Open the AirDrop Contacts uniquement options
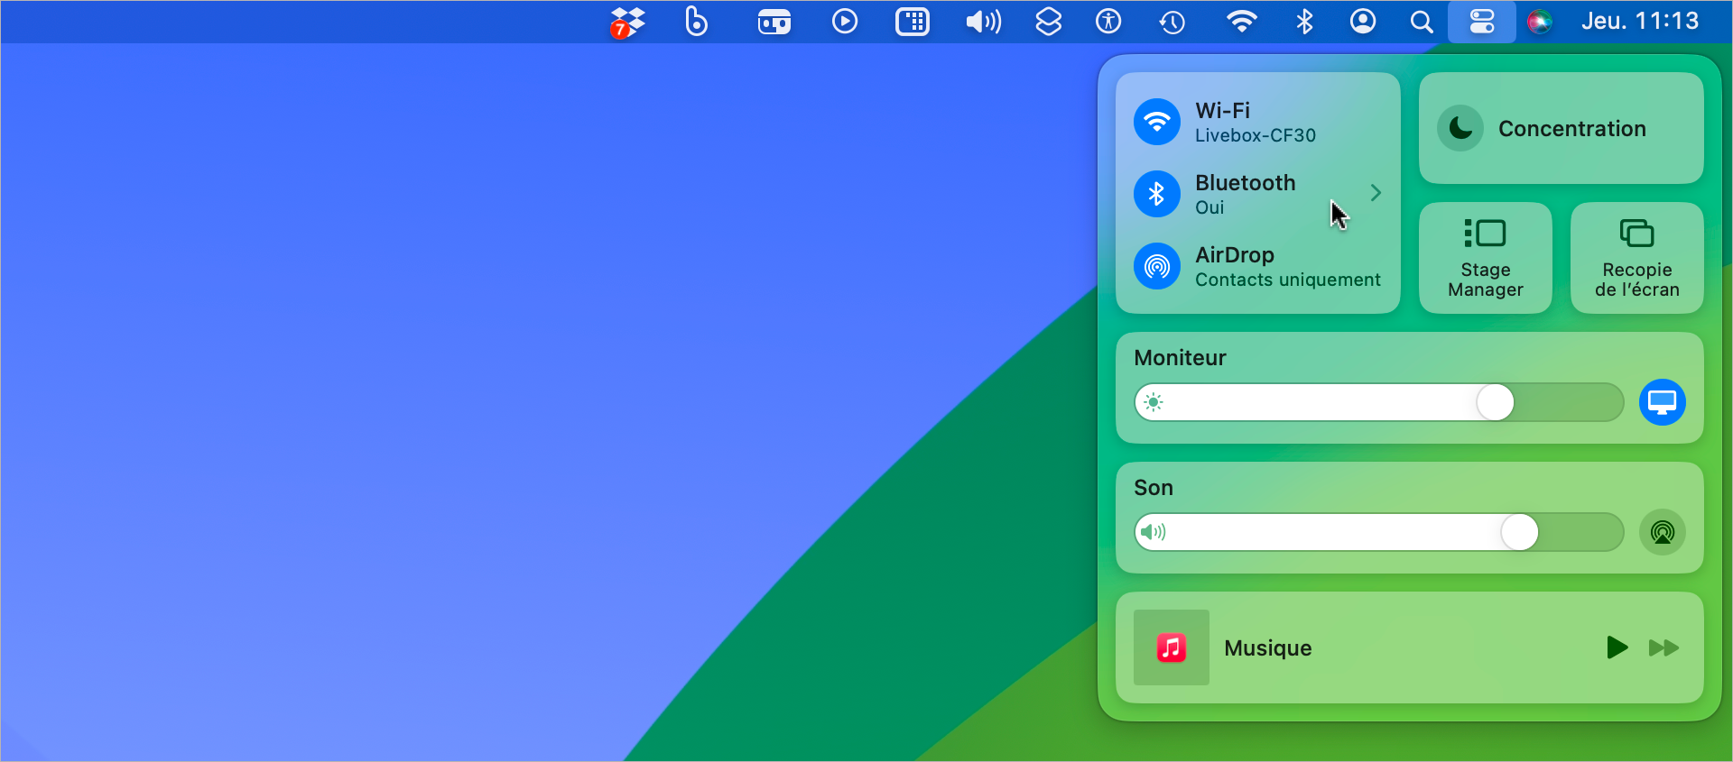This screenshot has height=762, width=1733. [1258, 266]
